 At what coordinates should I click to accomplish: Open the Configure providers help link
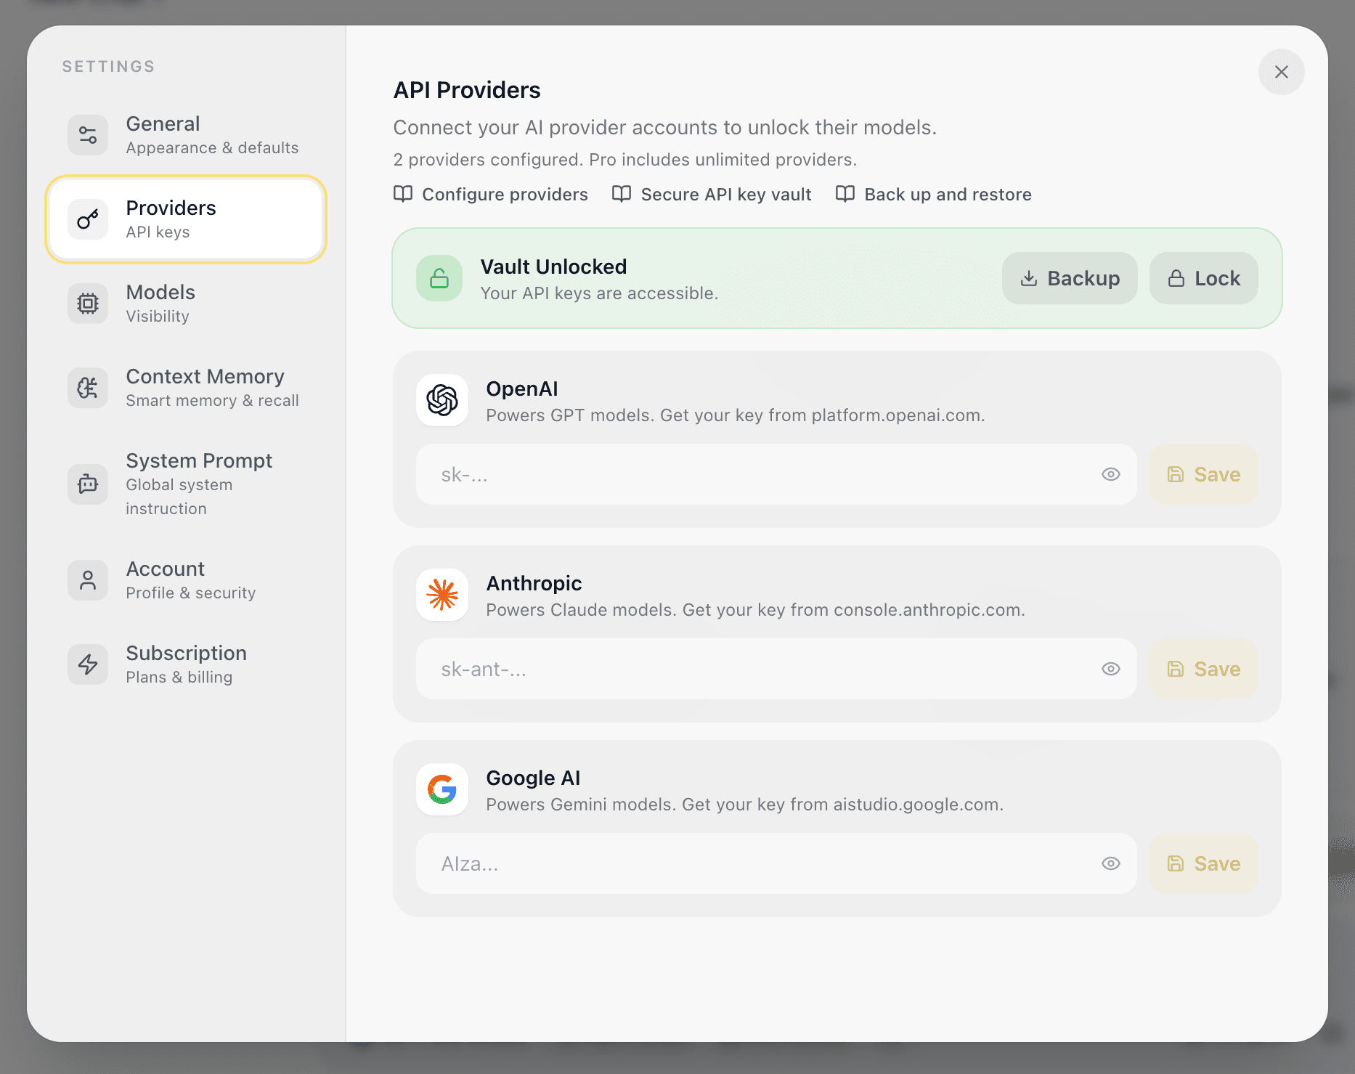(491, 194)
